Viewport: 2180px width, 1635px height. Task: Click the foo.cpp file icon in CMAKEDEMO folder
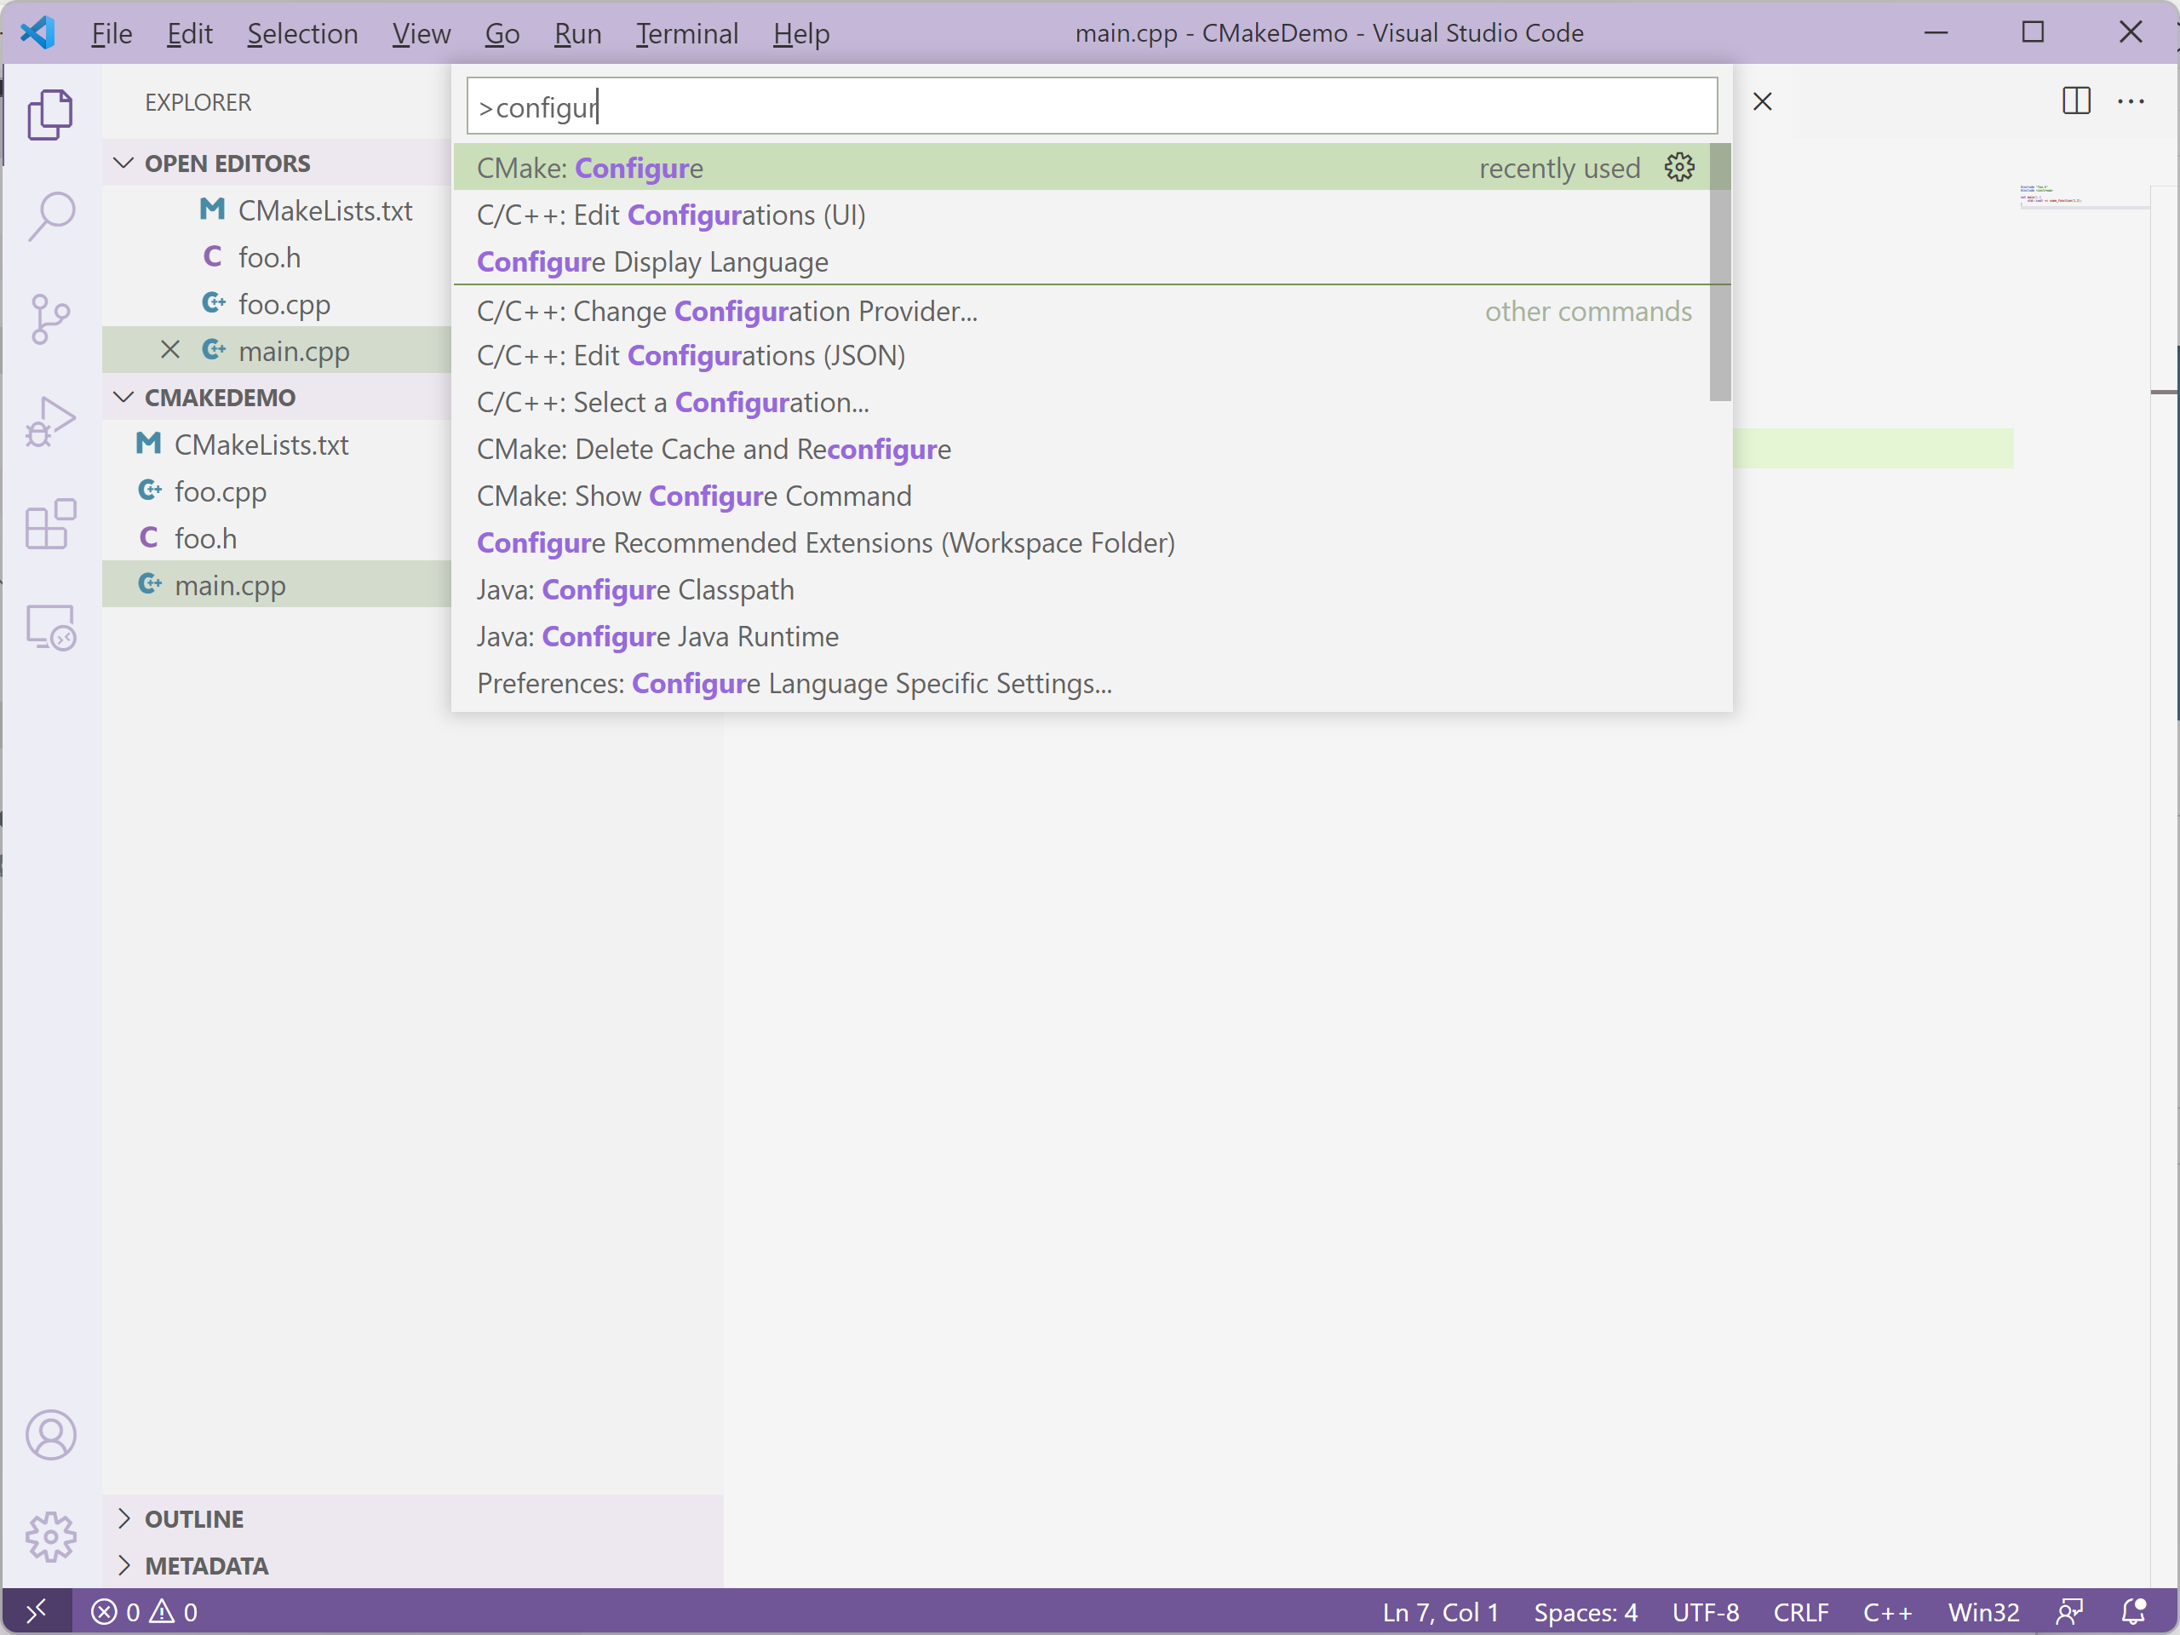click(x=149, y=490)
